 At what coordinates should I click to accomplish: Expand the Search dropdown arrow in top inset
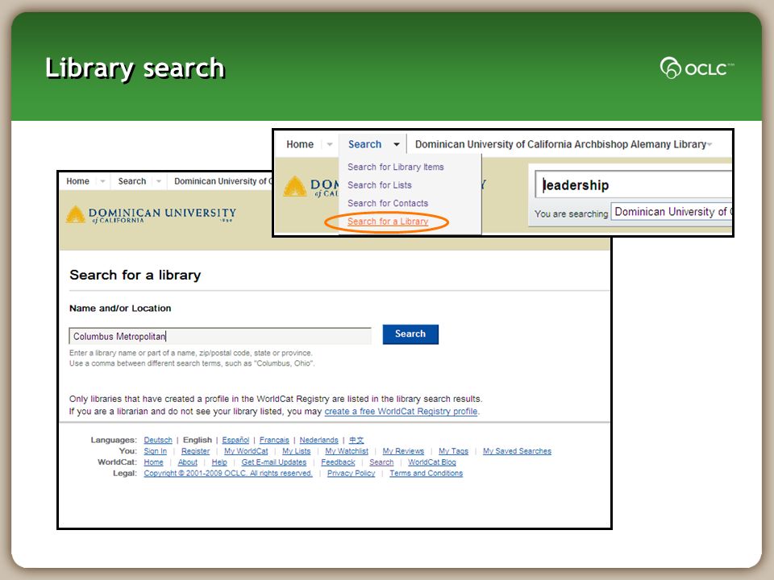click(397, 144)
